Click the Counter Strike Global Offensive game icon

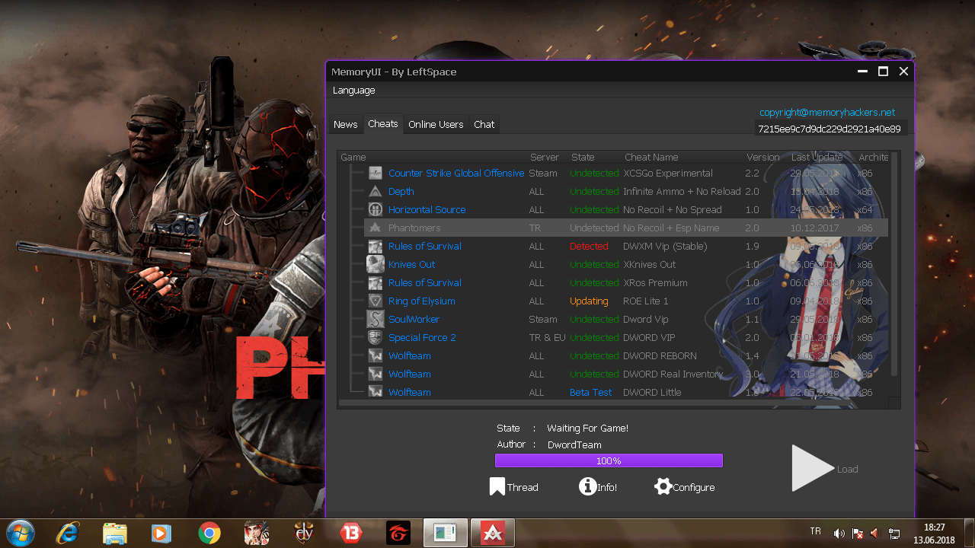[375, 174]
